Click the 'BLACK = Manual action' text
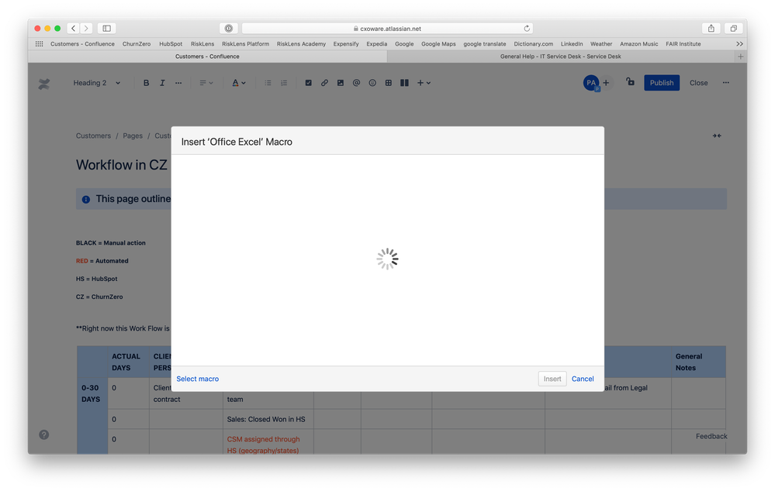The image size is (775, 491). click(111, 242)
